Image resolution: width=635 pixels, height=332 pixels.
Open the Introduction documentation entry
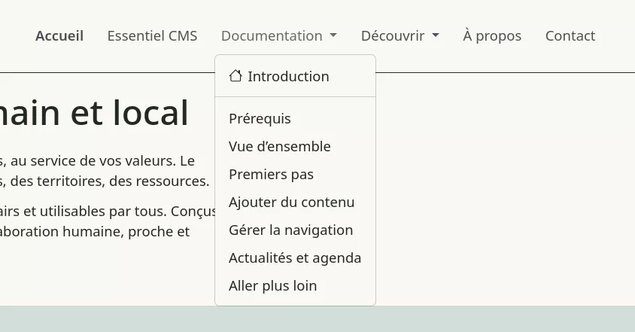pos(295,76)
